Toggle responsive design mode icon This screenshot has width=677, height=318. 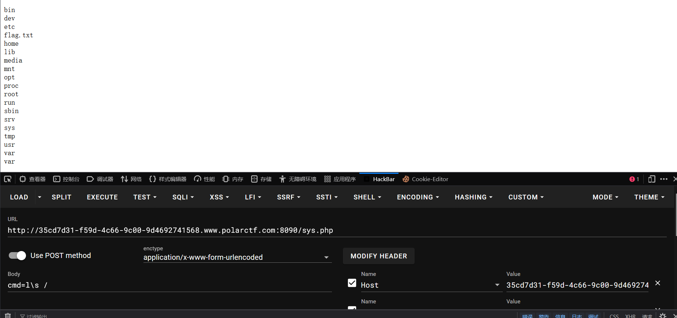(652, 179)
